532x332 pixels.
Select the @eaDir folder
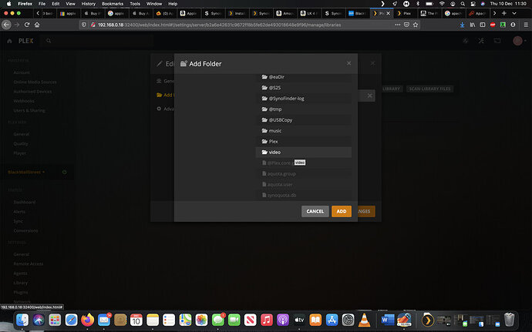point(303,77)
